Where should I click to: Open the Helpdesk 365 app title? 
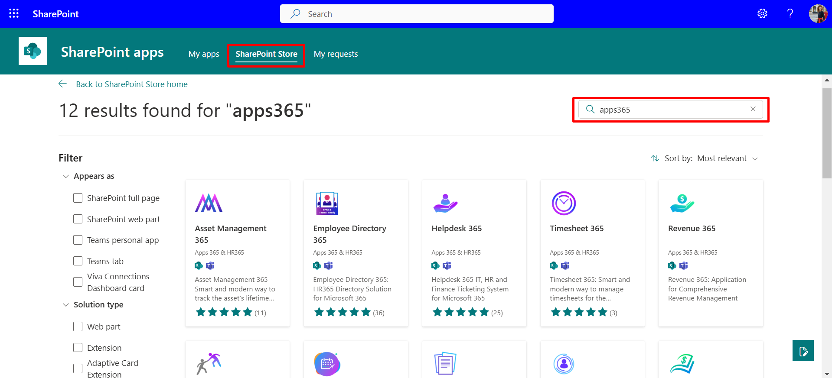(x=457, y=228)
